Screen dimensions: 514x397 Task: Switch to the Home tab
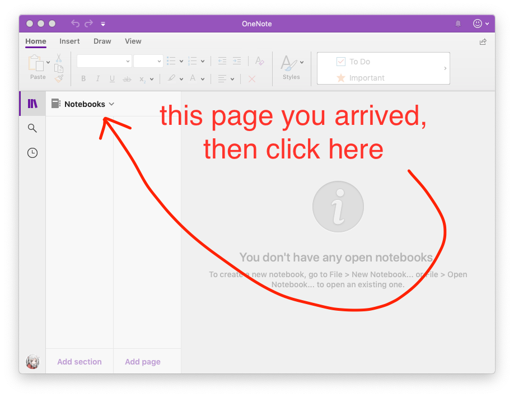pos(36,41)
